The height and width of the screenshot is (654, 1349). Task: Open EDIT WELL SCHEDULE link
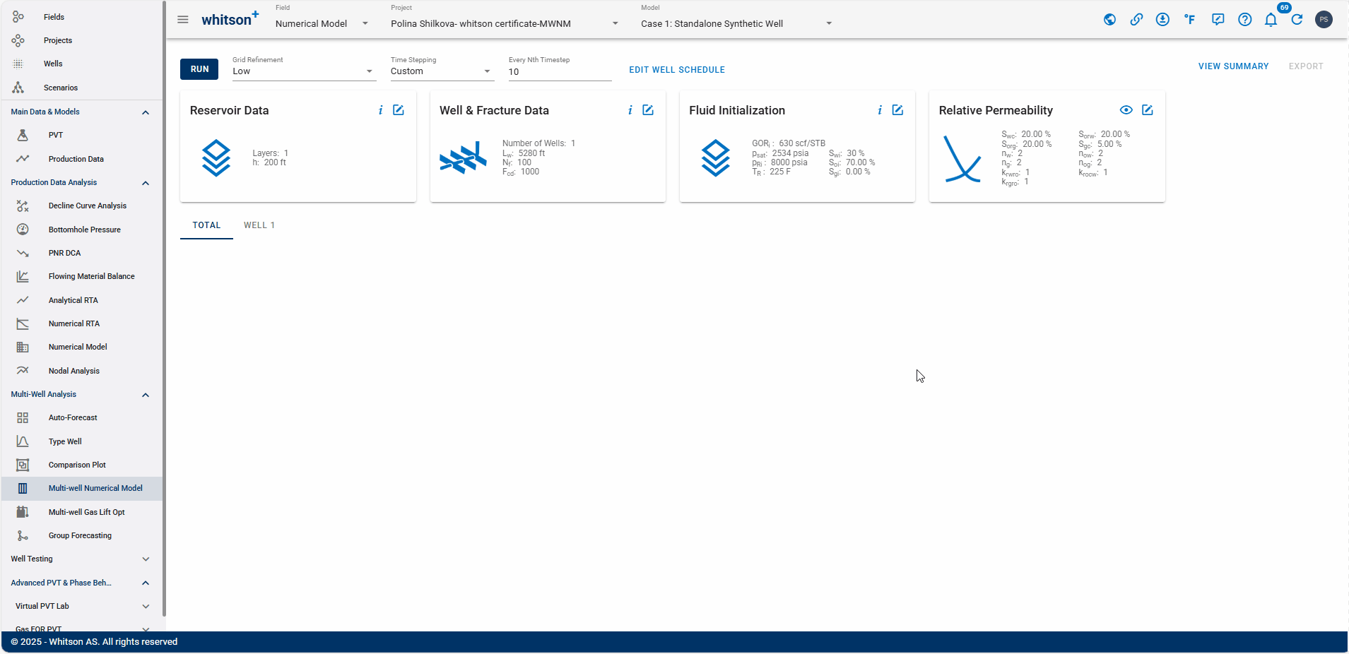pos(677,70)
